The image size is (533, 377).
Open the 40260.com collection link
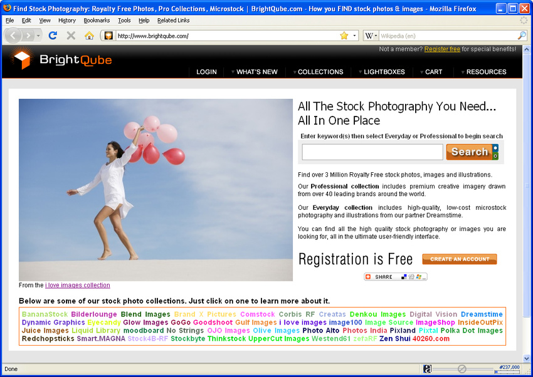[x=431, y=339]
